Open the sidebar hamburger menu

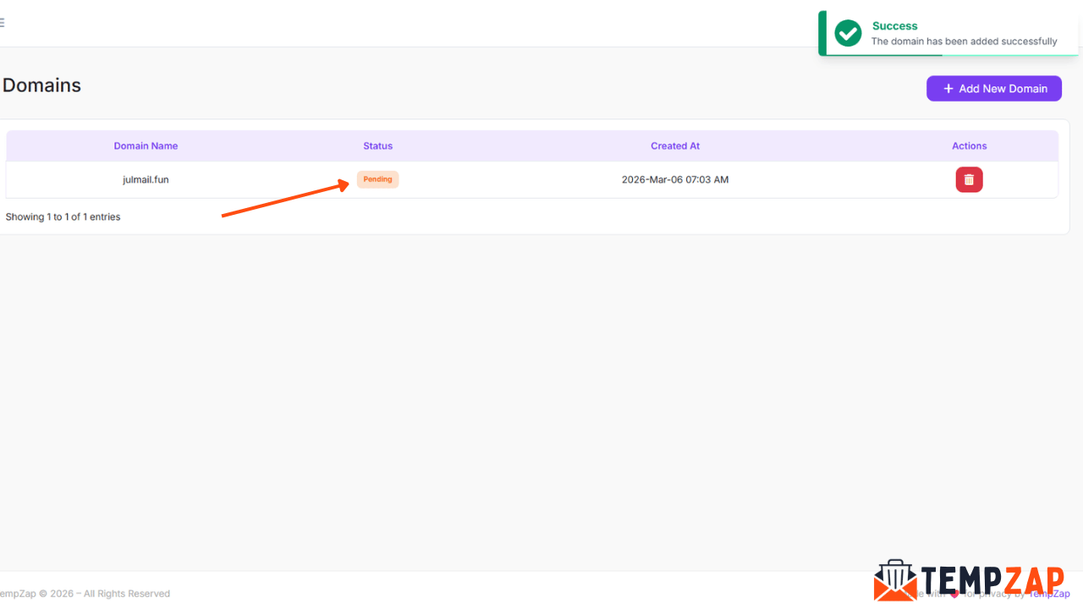tap(3, 22)
